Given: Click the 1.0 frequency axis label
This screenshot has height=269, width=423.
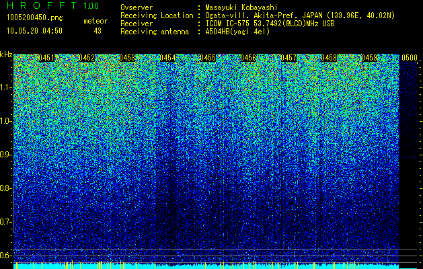Looking at the screenshot, I should (x=5, y=122).
